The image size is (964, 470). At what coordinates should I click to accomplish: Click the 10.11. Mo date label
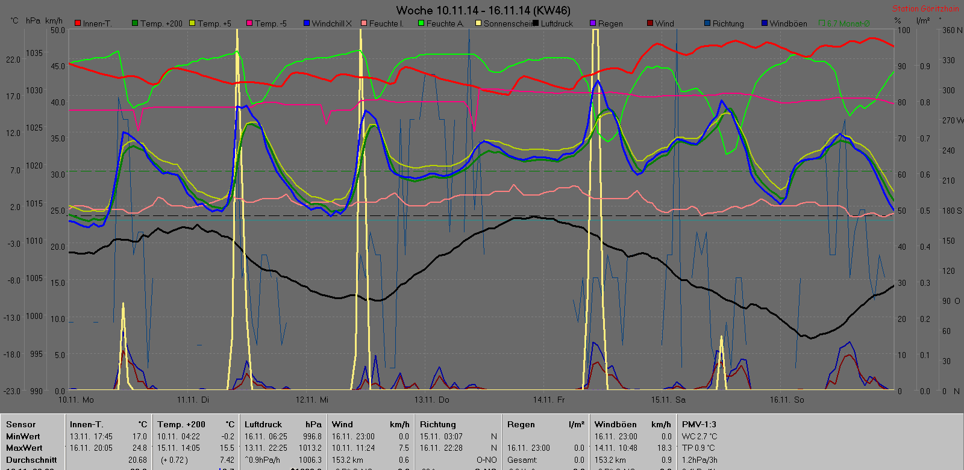(x=76, y=400)
